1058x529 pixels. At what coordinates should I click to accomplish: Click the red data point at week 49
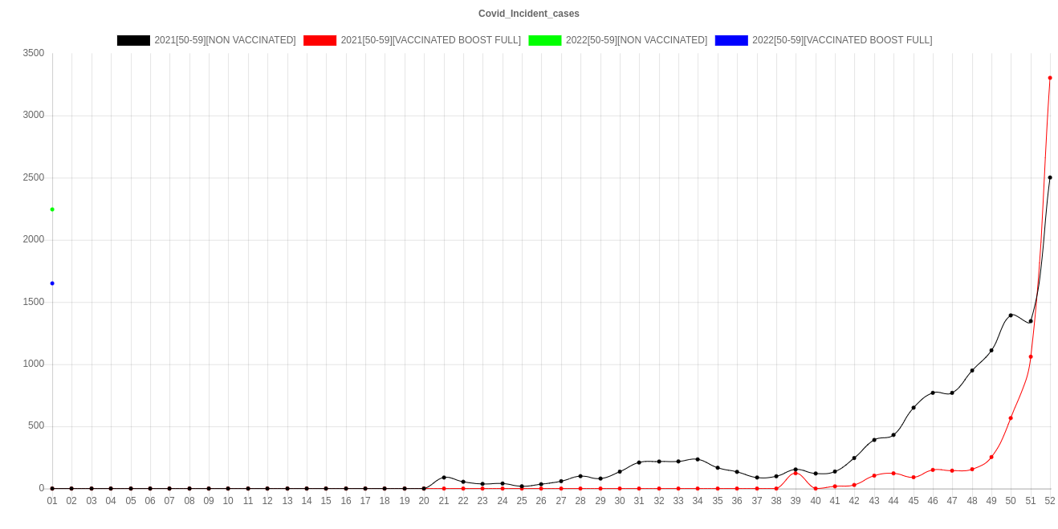991,457
